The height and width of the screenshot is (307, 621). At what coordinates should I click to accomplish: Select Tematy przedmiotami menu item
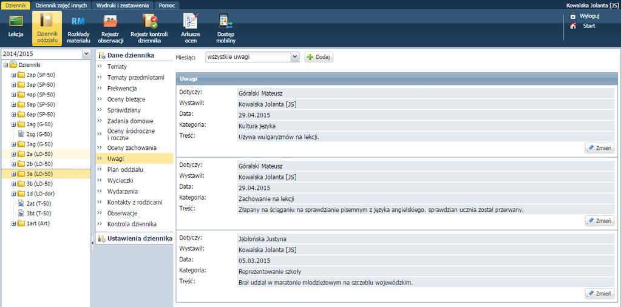tap(135, 78)
